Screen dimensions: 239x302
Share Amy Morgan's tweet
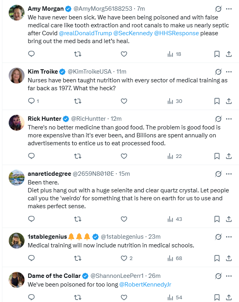(229, 54)
